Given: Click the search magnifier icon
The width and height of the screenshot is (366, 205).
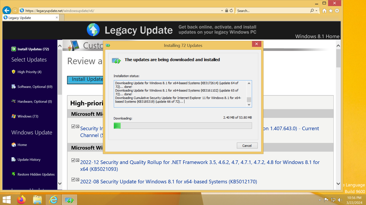Looking at the screenshot, I should pyautogui.click(x=312, y=11).
